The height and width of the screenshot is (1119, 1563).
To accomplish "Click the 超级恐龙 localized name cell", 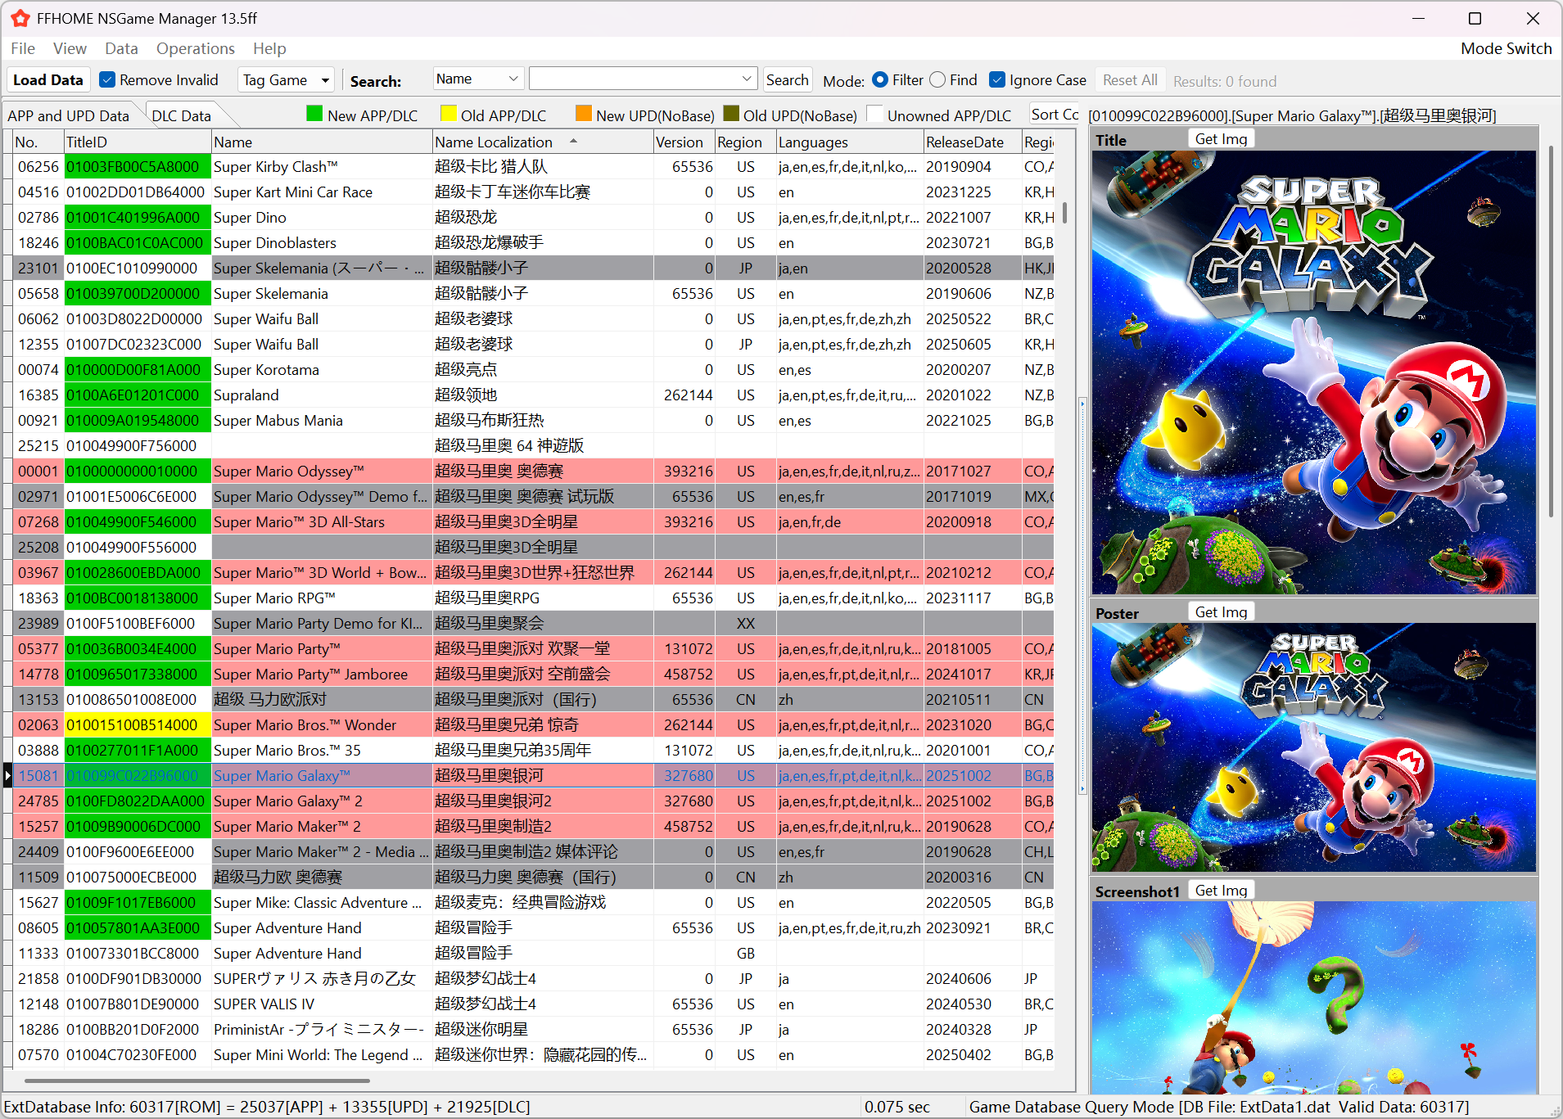I will click(x=543, y=217).
